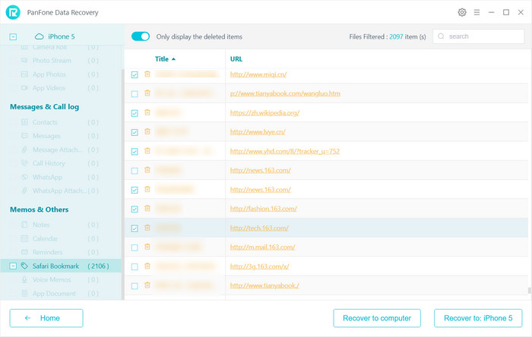This screenshot has height=337, width=532.
Task: Uncheck the yhd.com bookmark checkbox
Action: pyautogui.click(x=135, y=151)
